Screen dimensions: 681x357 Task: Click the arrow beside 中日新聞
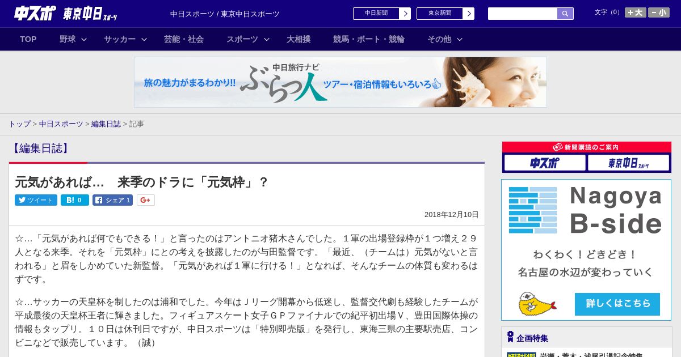click(405, 14)
